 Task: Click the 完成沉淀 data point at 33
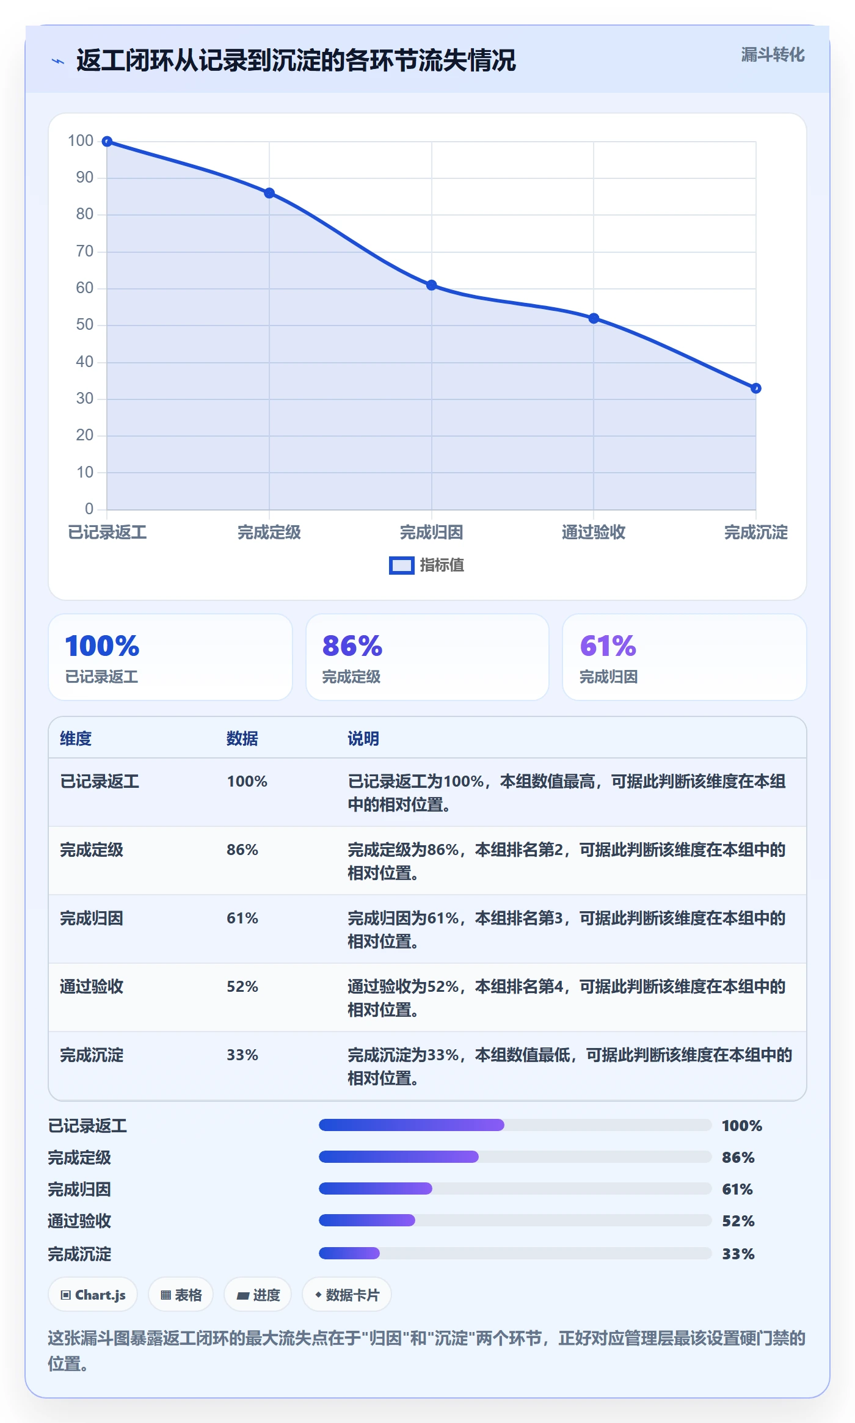click(756, 388)
